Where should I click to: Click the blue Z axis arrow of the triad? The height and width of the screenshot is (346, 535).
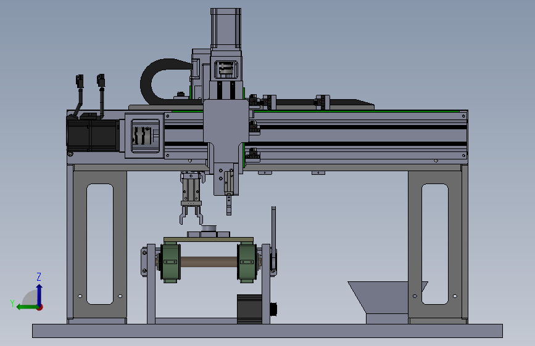39,294
